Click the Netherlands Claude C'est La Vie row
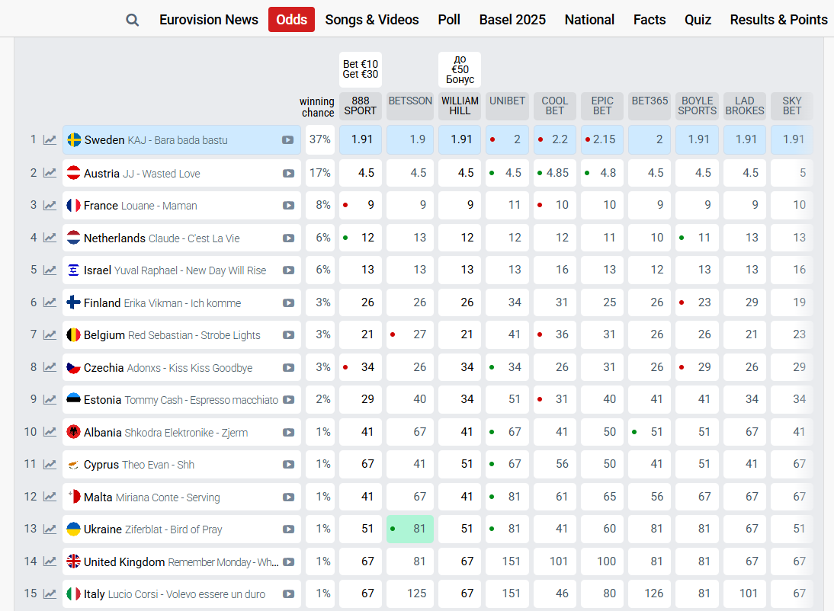The height and width of the screenshot is (611, 834). [x=181, y=238]
